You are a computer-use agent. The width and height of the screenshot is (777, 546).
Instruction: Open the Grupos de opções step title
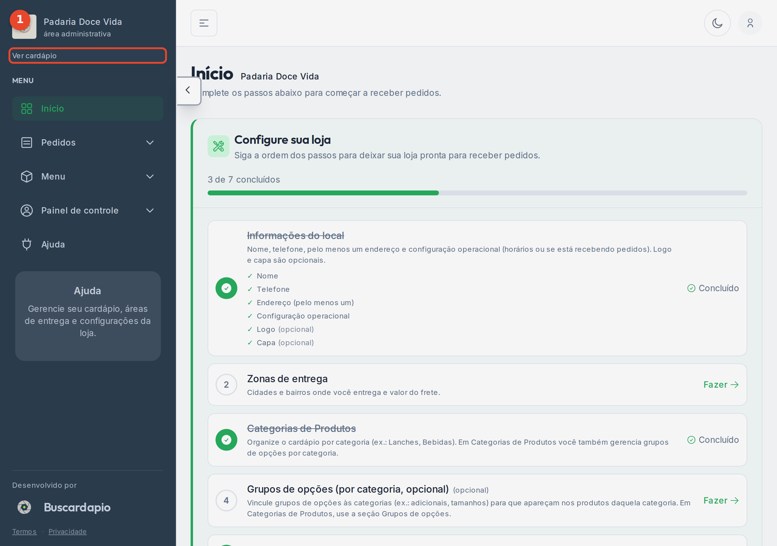tap(348, 489)
